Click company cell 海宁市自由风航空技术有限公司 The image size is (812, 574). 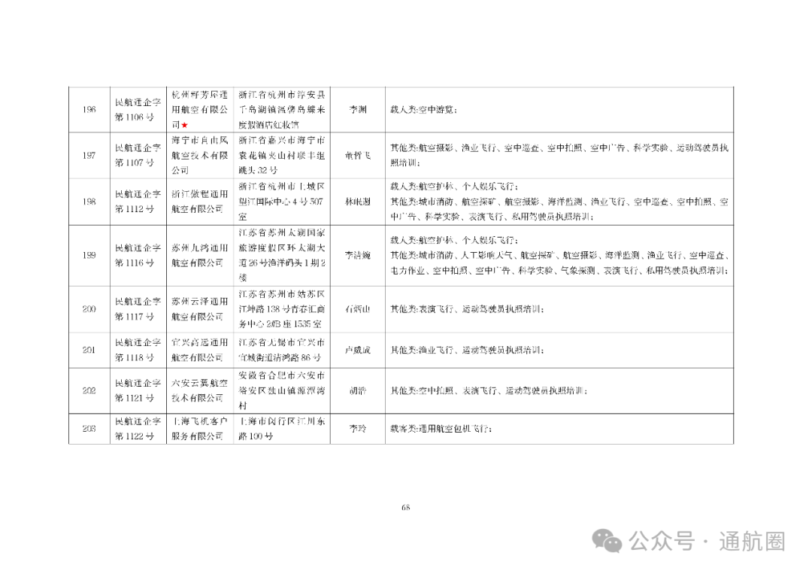200,156
